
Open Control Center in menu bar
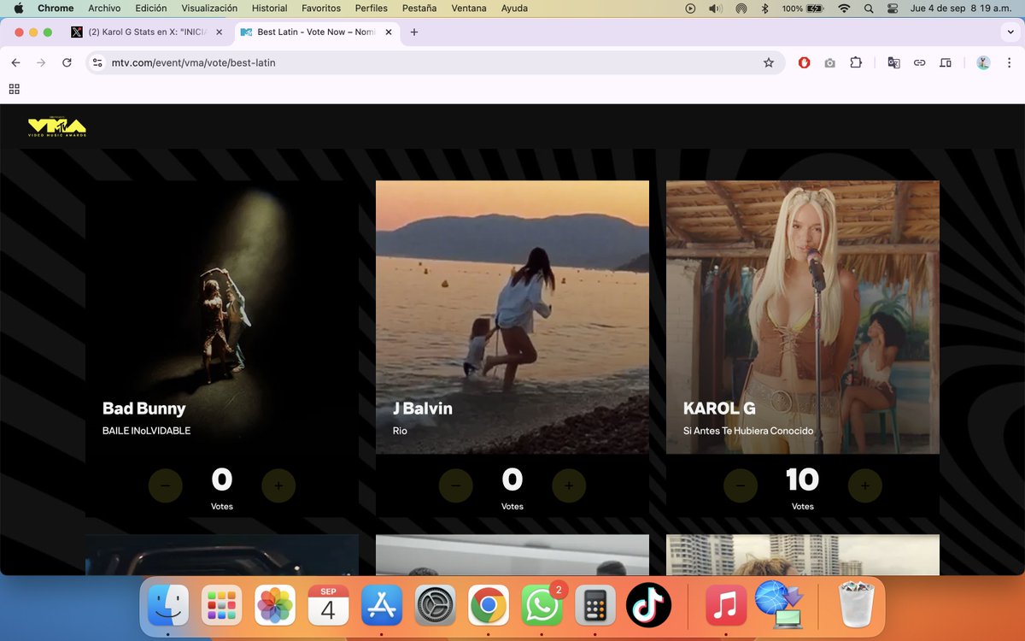(893, 8)
